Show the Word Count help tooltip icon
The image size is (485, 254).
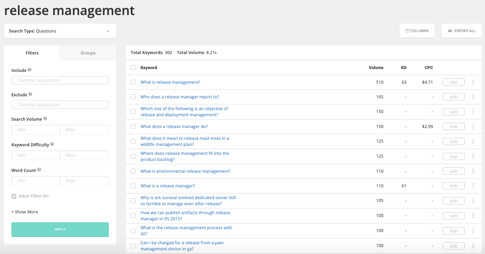(x=39, y=170)
